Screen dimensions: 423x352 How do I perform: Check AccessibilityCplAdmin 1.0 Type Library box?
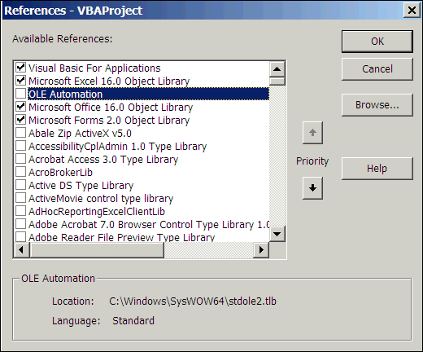(x=21, y=146)
